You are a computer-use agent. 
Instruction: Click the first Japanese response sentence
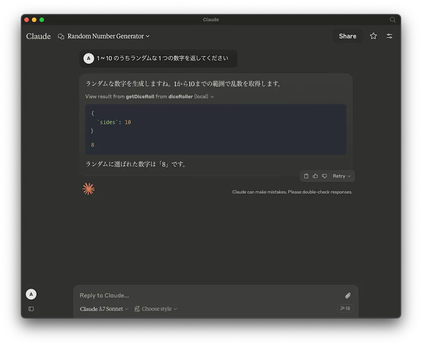pos(183,84)
